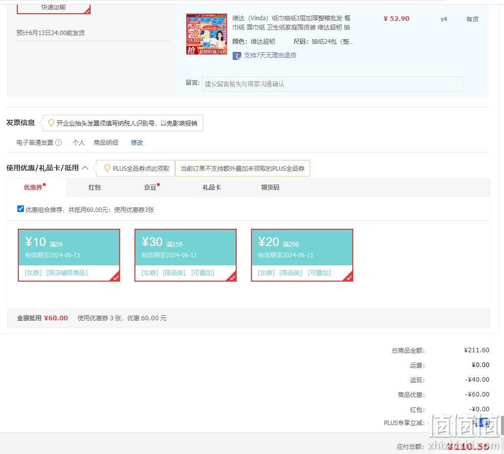Click the 预计6月13日24:00前发货 text

(x=50, y=33)
